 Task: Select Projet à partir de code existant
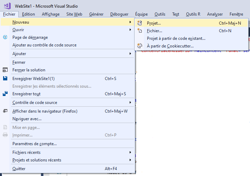176,38
